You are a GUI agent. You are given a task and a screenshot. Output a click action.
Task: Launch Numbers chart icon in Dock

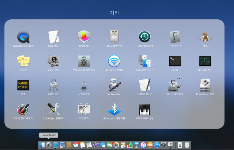click(130, 145)
